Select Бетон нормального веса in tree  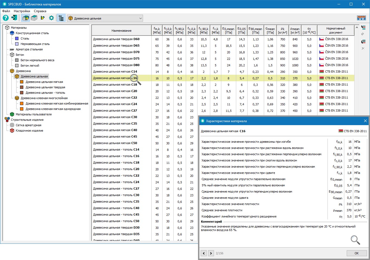pos(37,60)
